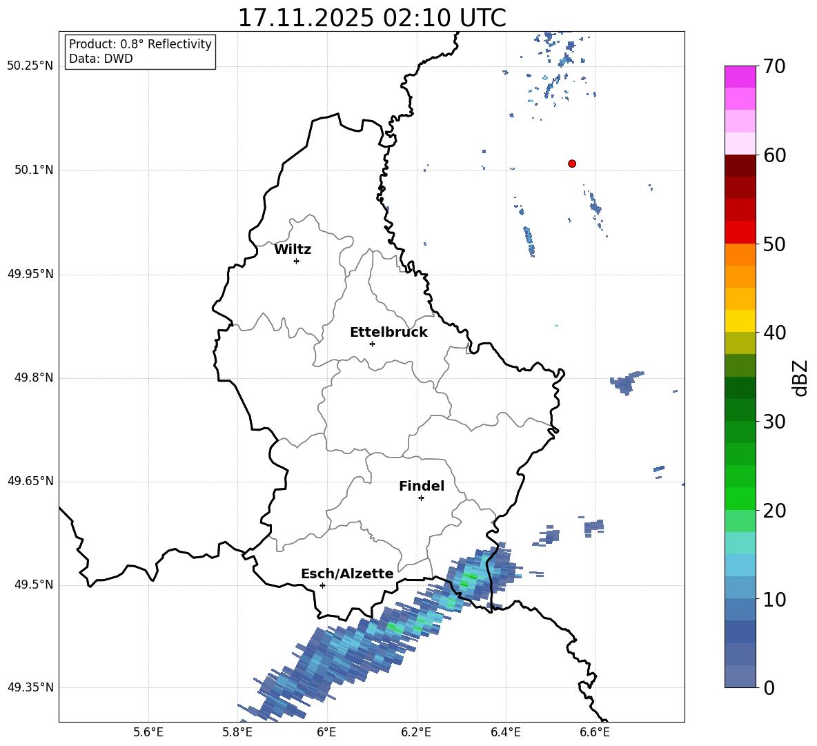Click the Ettelbruck station cross marker

tap(372, 344)
